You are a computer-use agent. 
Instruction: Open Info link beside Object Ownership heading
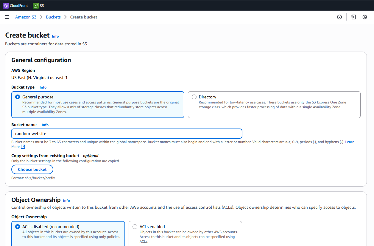click(66, 201)
